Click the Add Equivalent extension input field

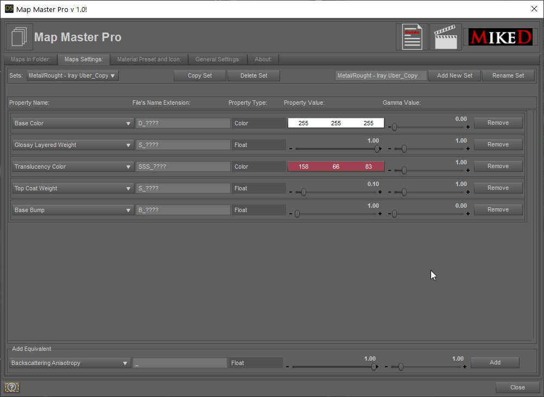pyautogui.click(x=180, y=363)
